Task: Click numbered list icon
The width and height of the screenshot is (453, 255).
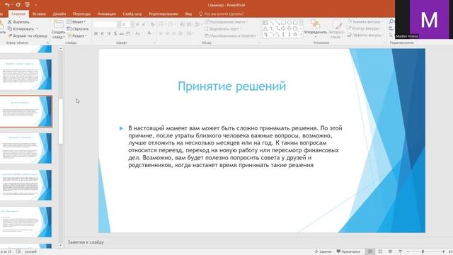Action: 171,25
